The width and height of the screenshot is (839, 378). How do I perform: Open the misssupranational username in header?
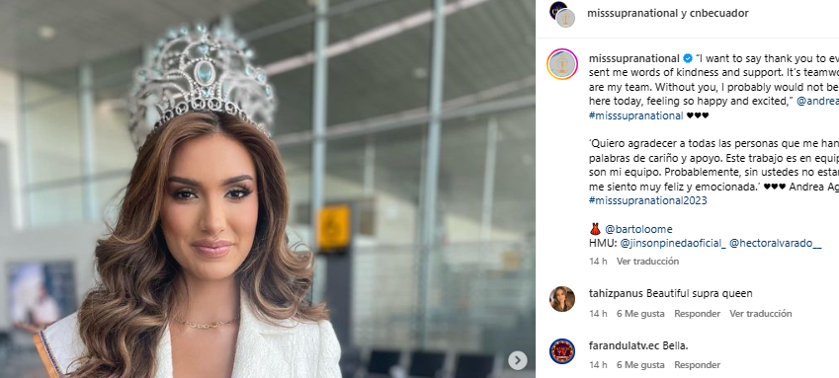coord(632,14)
